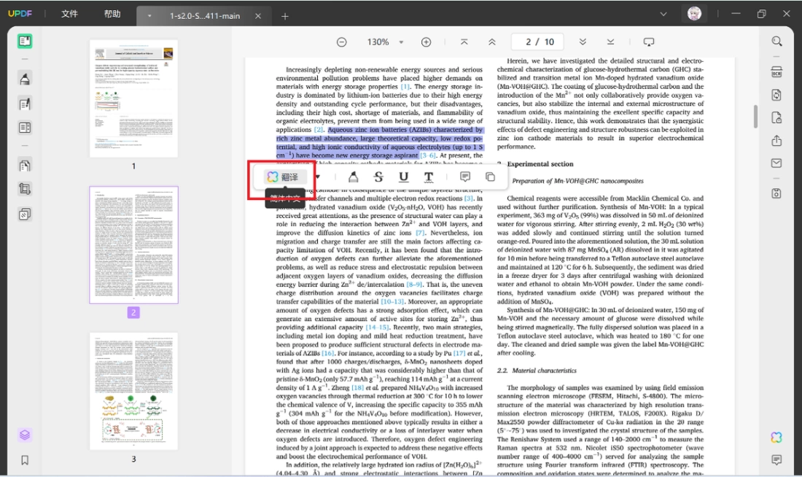Send the file by email icon
Viewport: 802px width, 477px height.
coord(776,163)
